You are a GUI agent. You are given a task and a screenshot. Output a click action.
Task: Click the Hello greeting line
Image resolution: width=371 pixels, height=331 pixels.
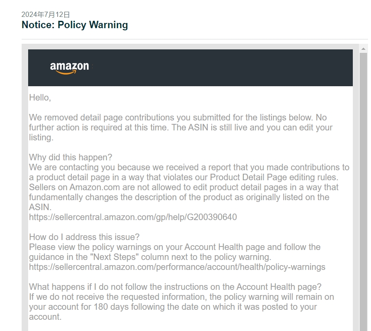40,97
